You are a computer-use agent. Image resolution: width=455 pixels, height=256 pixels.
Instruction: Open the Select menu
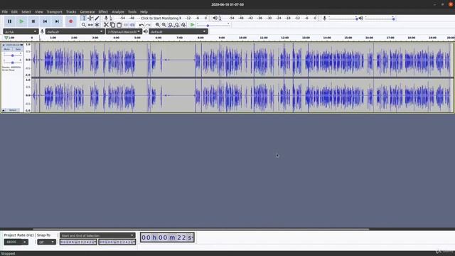pos(26,12)
